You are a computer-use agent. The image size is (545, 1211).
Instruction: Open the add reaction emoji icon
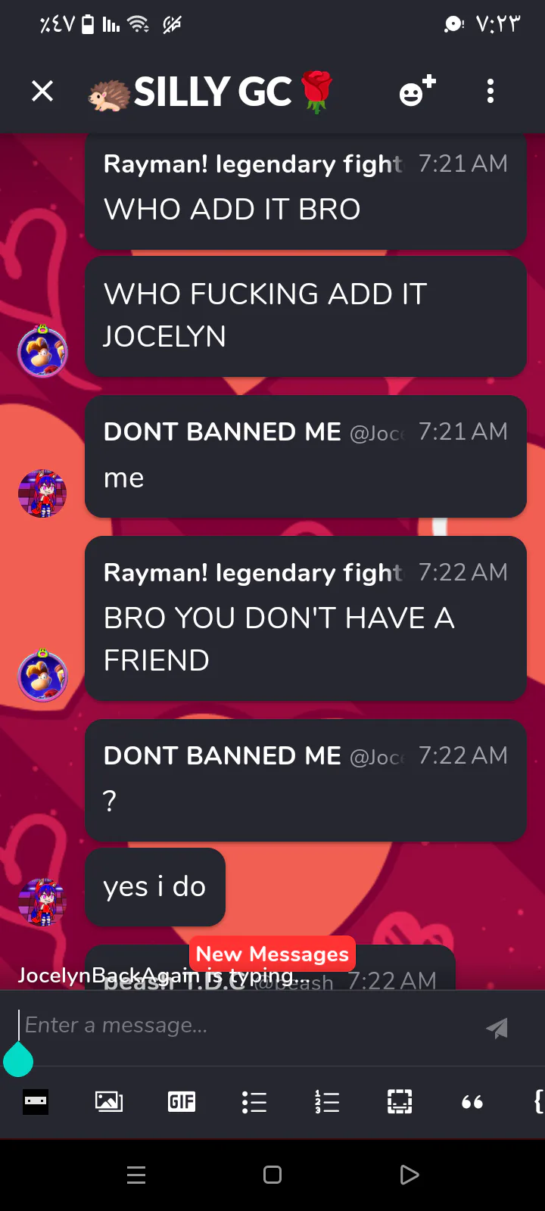(x=417, y=91)
